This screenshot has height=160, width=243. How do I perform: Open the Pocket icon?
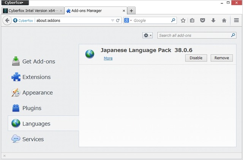202,20
